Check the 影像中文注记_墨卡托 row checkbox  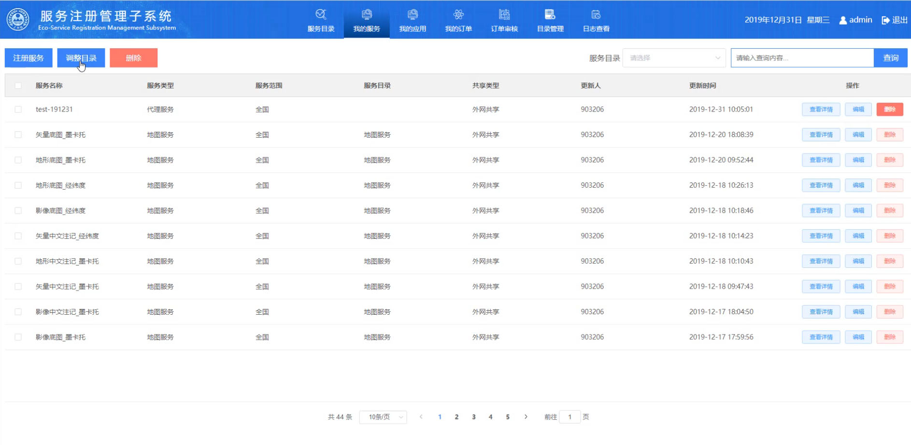coord(18,312)
